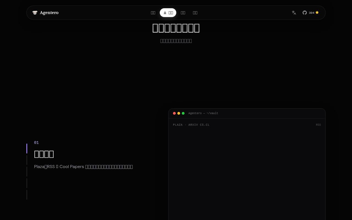The width and height of the screenshot is (352, 220).
Task: Click the "RSS" label in the vault window
Action: pyautogui.click(x=318, y=125)
